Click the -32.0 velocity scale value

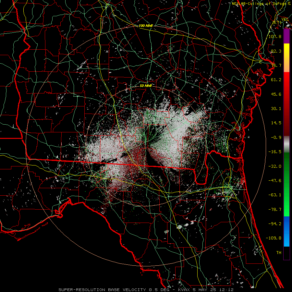tap(275, 166)
